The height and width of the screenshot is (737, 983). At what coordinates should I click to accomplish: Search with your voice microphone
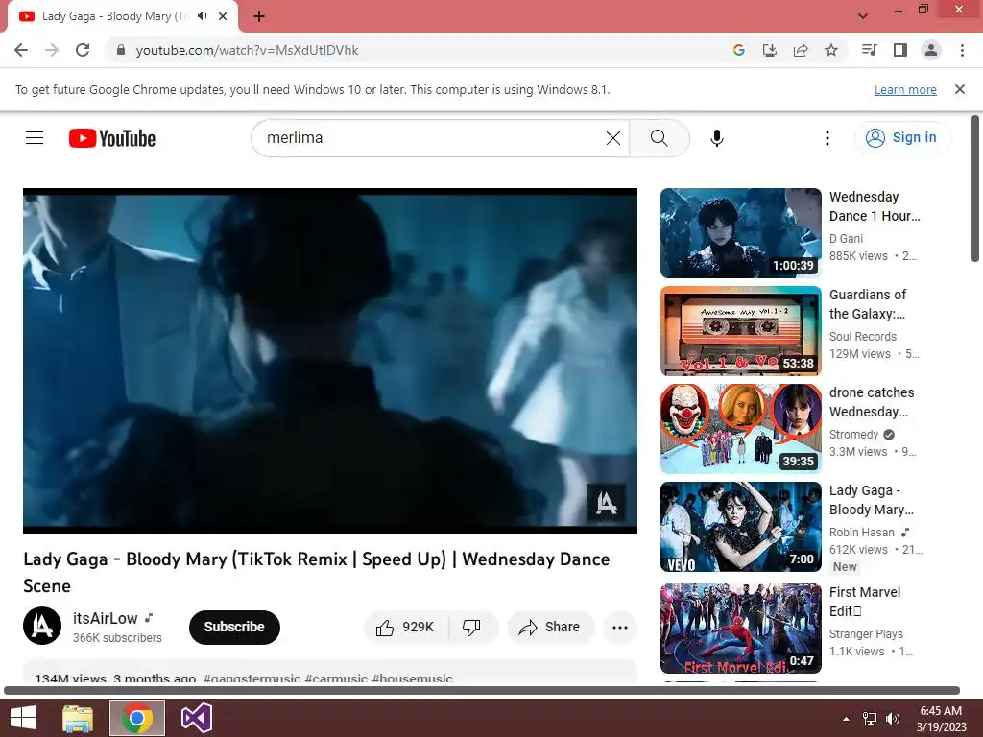(x=717, y=138)
